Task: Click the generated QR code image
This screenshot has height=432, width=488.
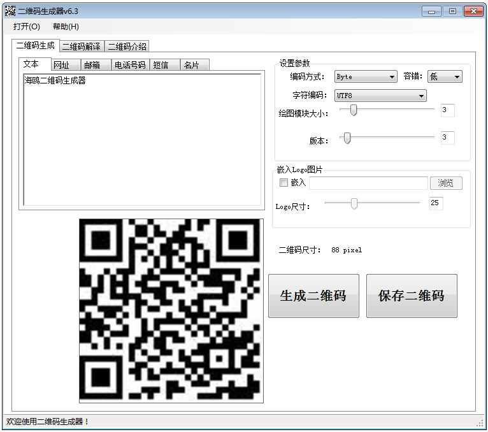Action: (x=171, y=310)
